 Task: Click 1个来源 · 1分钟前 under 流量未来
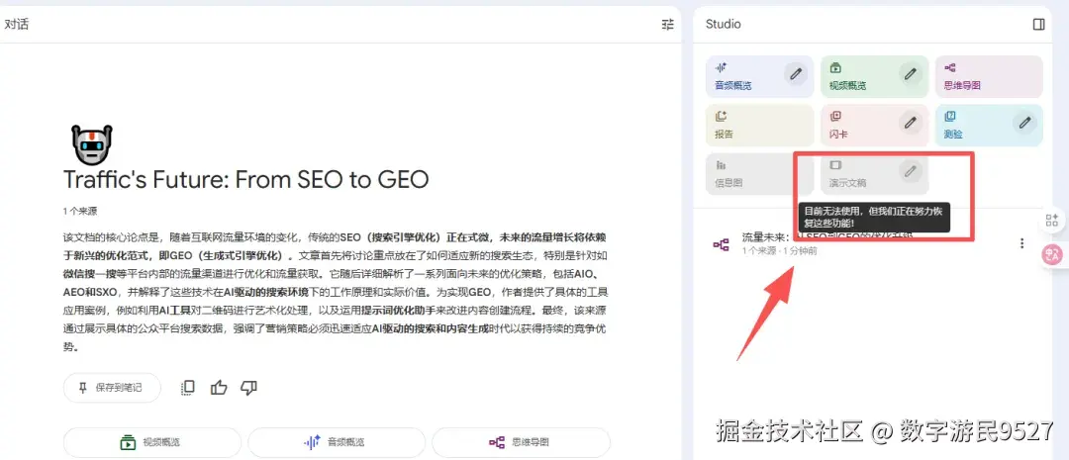779,251
